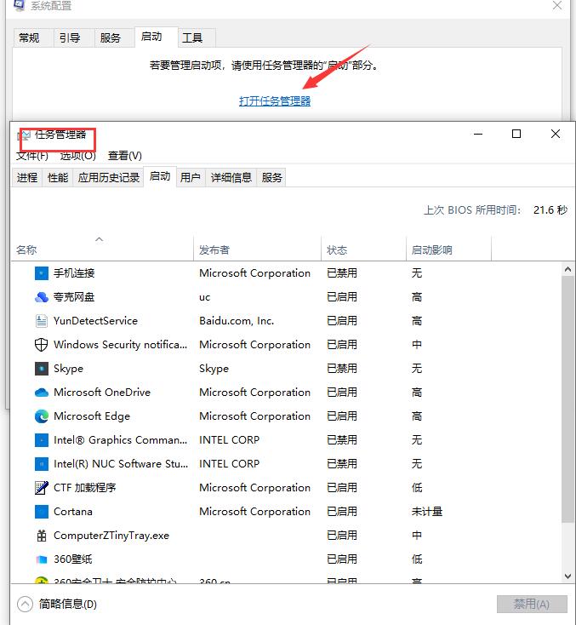
Task: Click the Cortana row icon
Action: tap(42, 512)
